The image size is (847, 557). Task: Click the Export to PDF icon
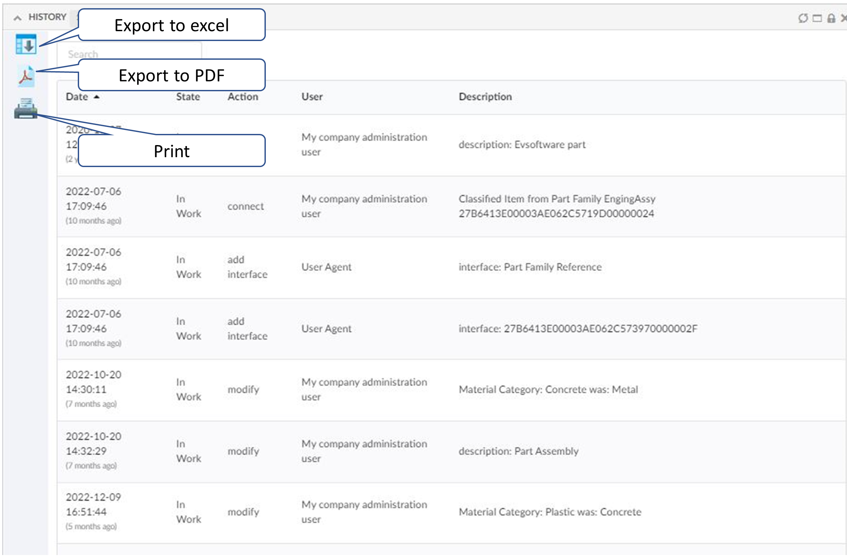coord(26,76)
